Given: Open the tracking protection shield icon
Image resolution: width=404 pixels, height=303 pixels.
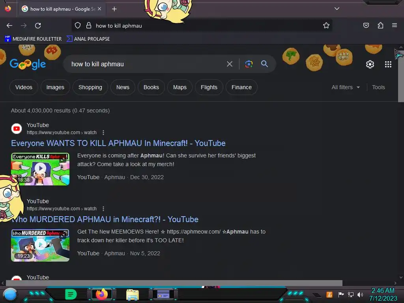Looking at the screenshot, I should [x=78, y=25].
